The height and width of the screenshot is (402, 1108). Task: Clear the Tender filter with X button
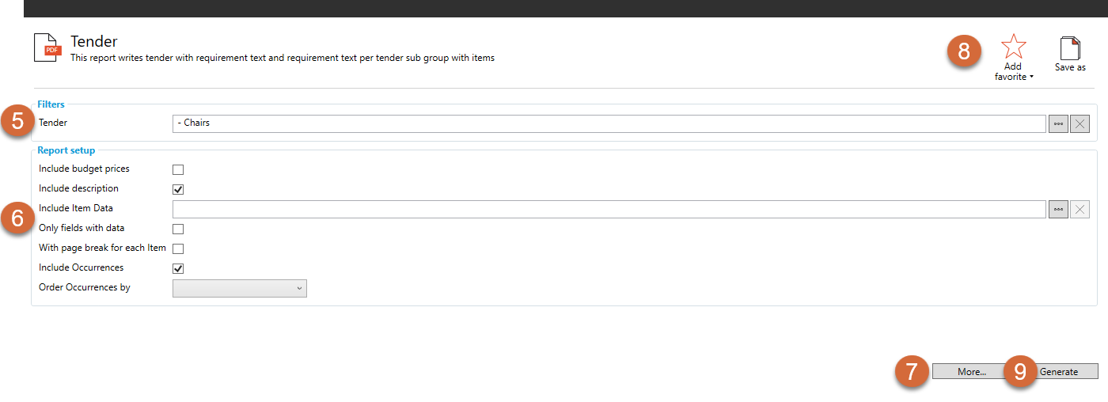point(1080,123)
